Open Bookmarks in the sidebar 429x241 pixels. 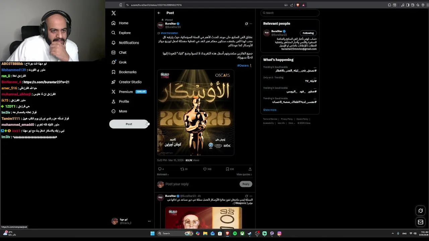click(124, 72)
